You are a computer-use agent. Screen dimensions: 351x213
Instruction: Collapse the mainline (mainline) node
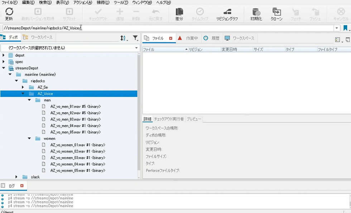point(10,74)
